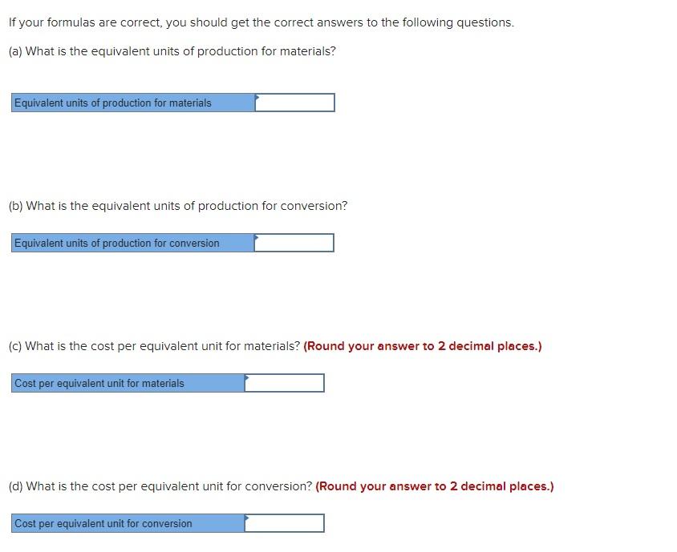
Task: Click question (c) about cost per equivalent unit
Action: (152, 346)
